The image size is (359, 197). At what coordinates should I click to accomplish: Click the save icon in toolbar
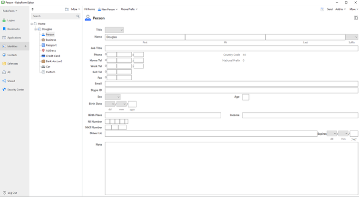click(322, 9)
